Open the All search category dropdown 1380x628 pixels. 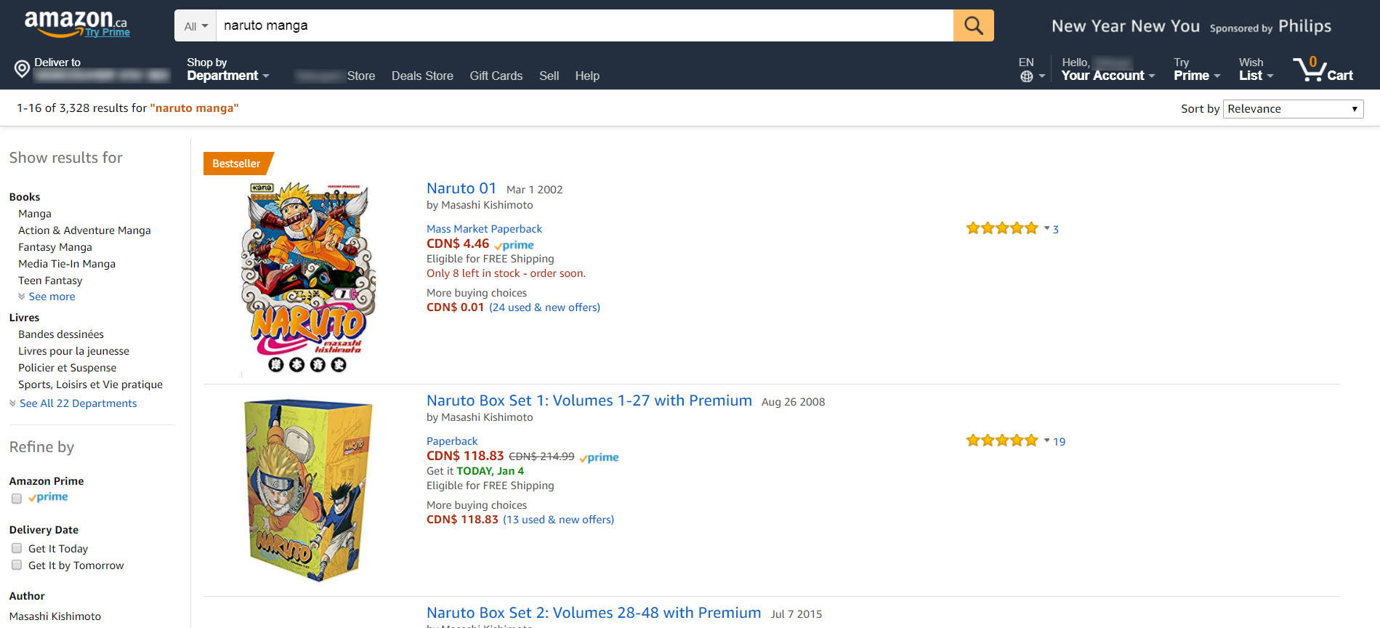point(195,26)
